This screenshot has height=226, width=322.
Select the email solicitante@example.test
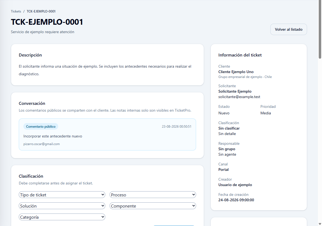click(x=239, y=97)
